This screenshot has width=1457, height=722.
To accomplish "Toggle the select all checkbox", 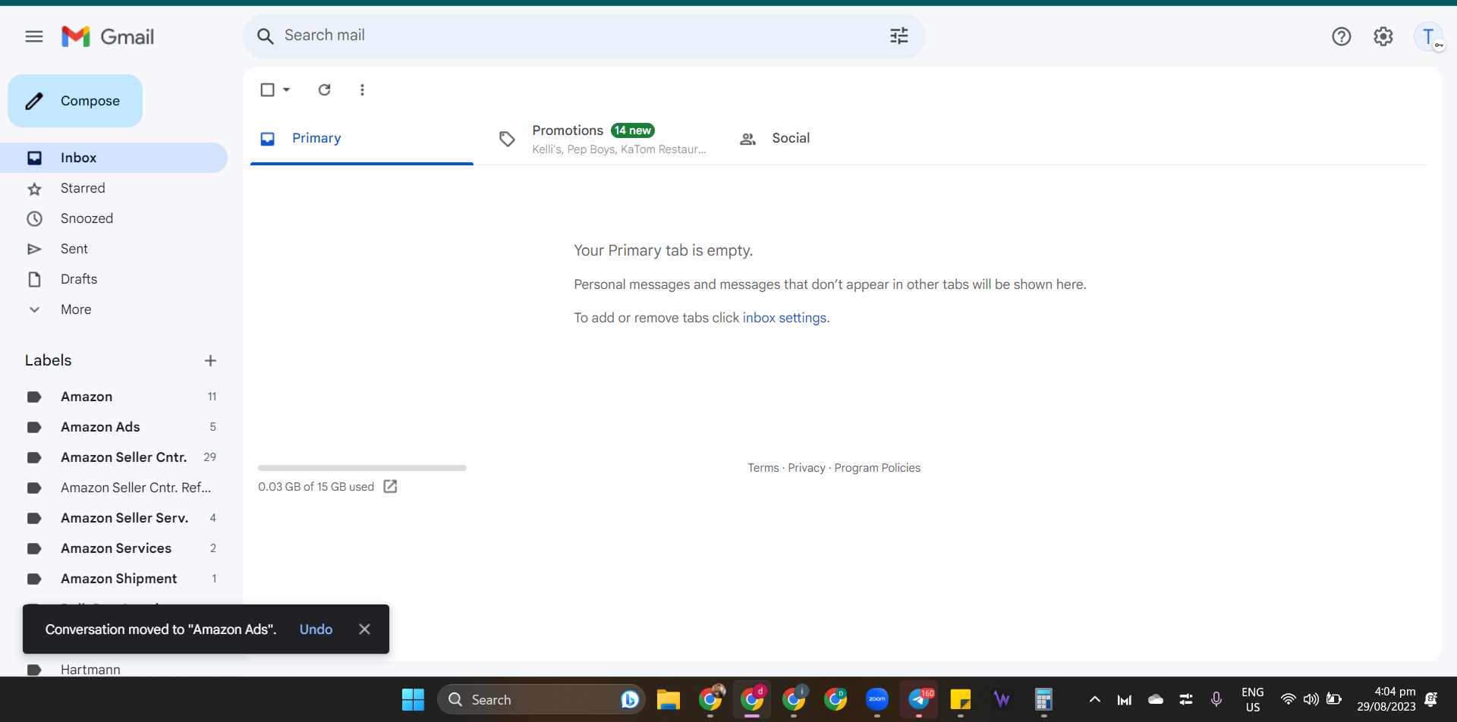I will (x=267, y=89).
